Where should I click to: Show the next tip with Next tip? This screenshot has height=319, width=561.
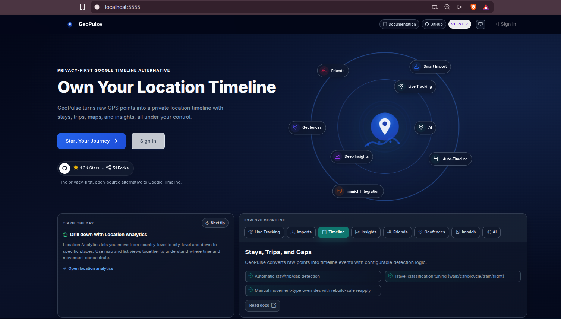tap(215, 223)
